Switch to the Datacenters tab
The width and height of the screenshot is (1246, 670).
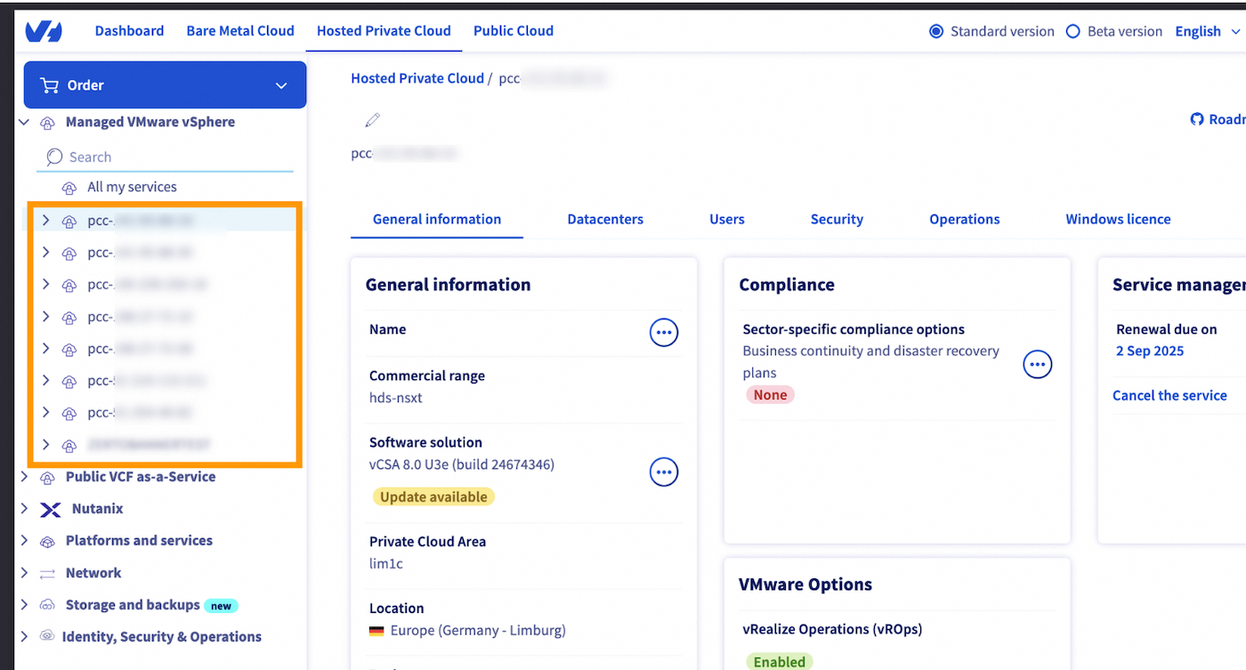605,219
